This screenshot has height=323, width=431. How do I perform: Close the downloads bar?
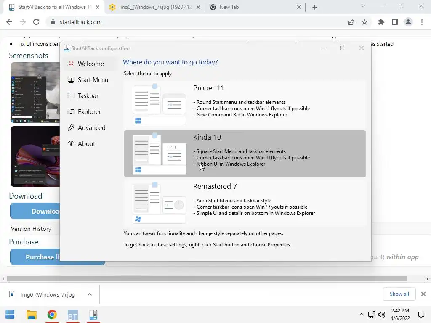click(x=423, y=294)
